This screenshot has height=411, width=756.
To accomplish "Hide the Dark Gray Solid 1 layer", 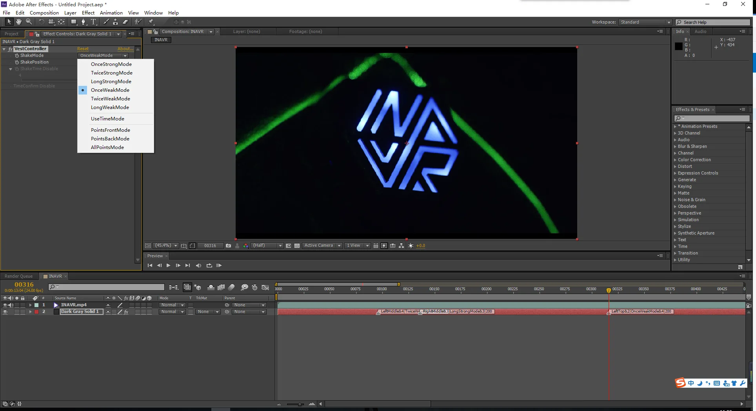I will pos(5,312).
